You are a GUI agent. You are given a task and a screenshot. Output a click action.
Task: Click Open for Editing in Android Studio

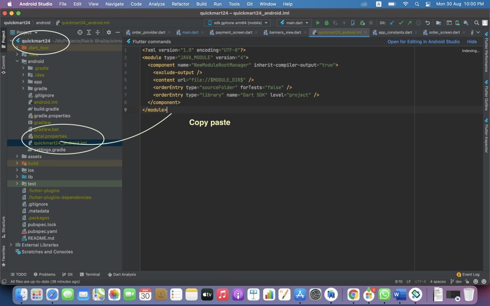point(423,42)
